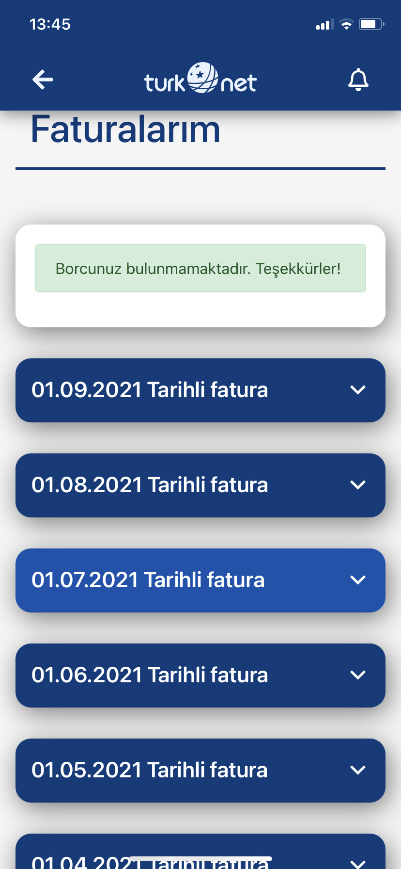This screenshot has height=869, width=401.
Task: Select the highlighted 01.07.2021 Tarihli fatura
Action: coord(200,580)
